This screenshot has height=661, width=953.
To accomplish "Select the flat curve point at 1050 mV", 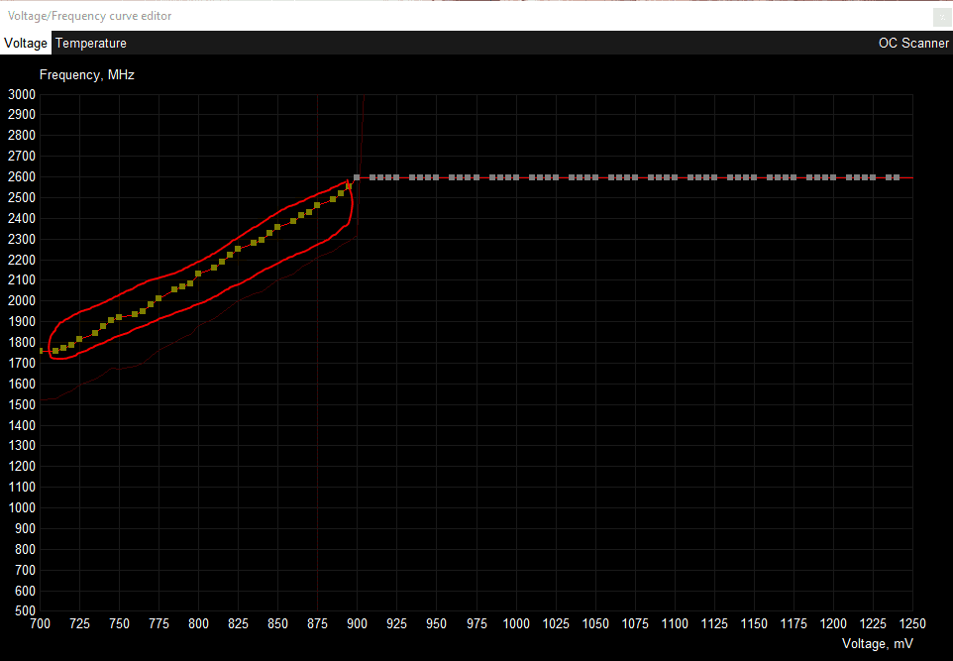I will tap(595, 177).
